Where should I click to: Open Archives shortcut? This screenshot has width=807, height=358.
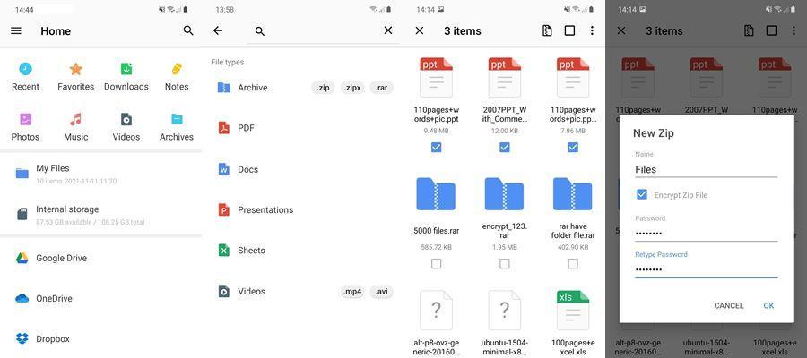(177, 127)
